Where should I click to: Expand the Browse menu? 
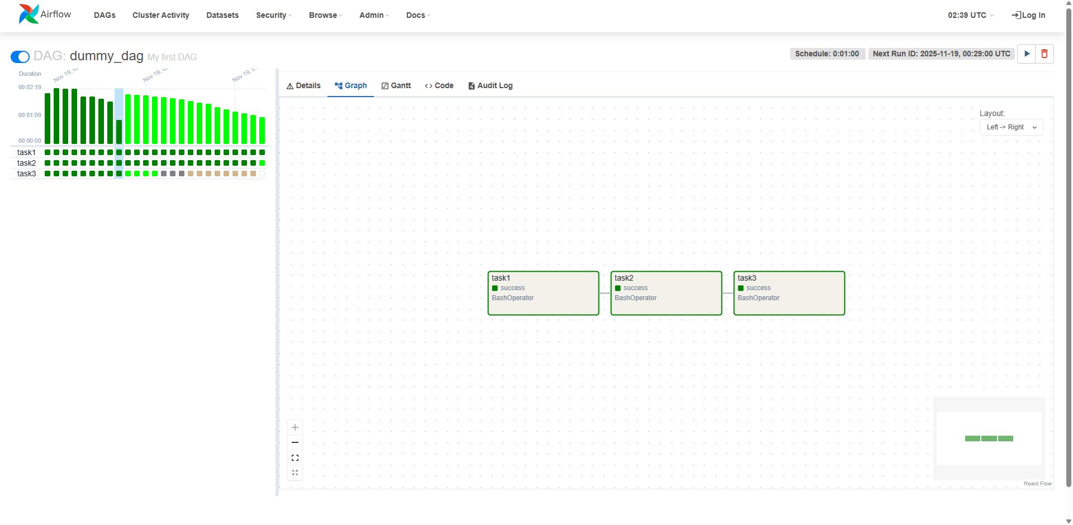[325, 15]
